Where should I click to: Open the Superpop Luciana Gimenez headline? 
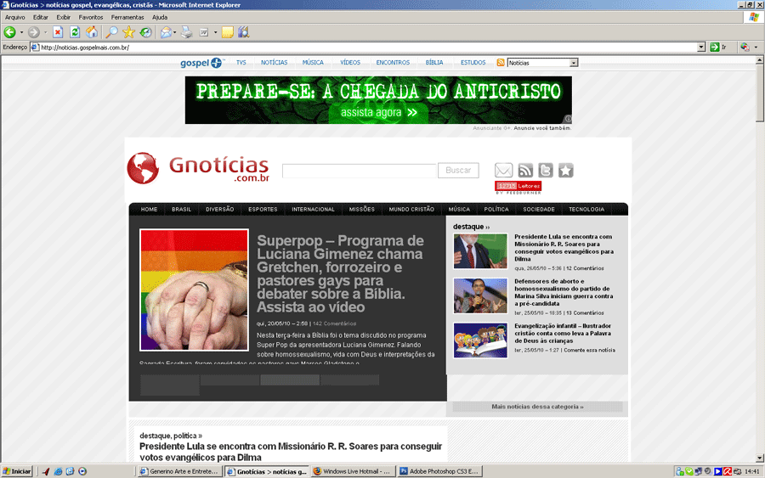pyautogui.click(x=341, y=274)
